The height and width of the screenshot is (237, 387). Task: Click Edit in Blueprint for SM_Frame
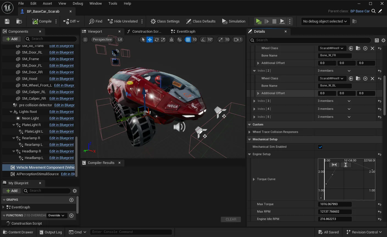pyautogui.click(x=62, y=59)
